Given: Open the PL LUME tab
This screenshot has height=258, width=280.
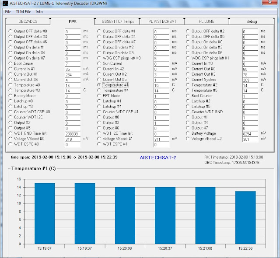Looking at the screenshot, I should [x=206, y=21].
